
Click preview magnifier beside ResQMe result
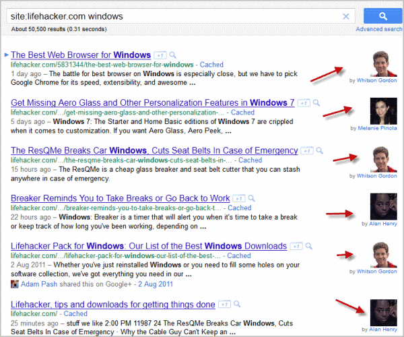[319, 150]
